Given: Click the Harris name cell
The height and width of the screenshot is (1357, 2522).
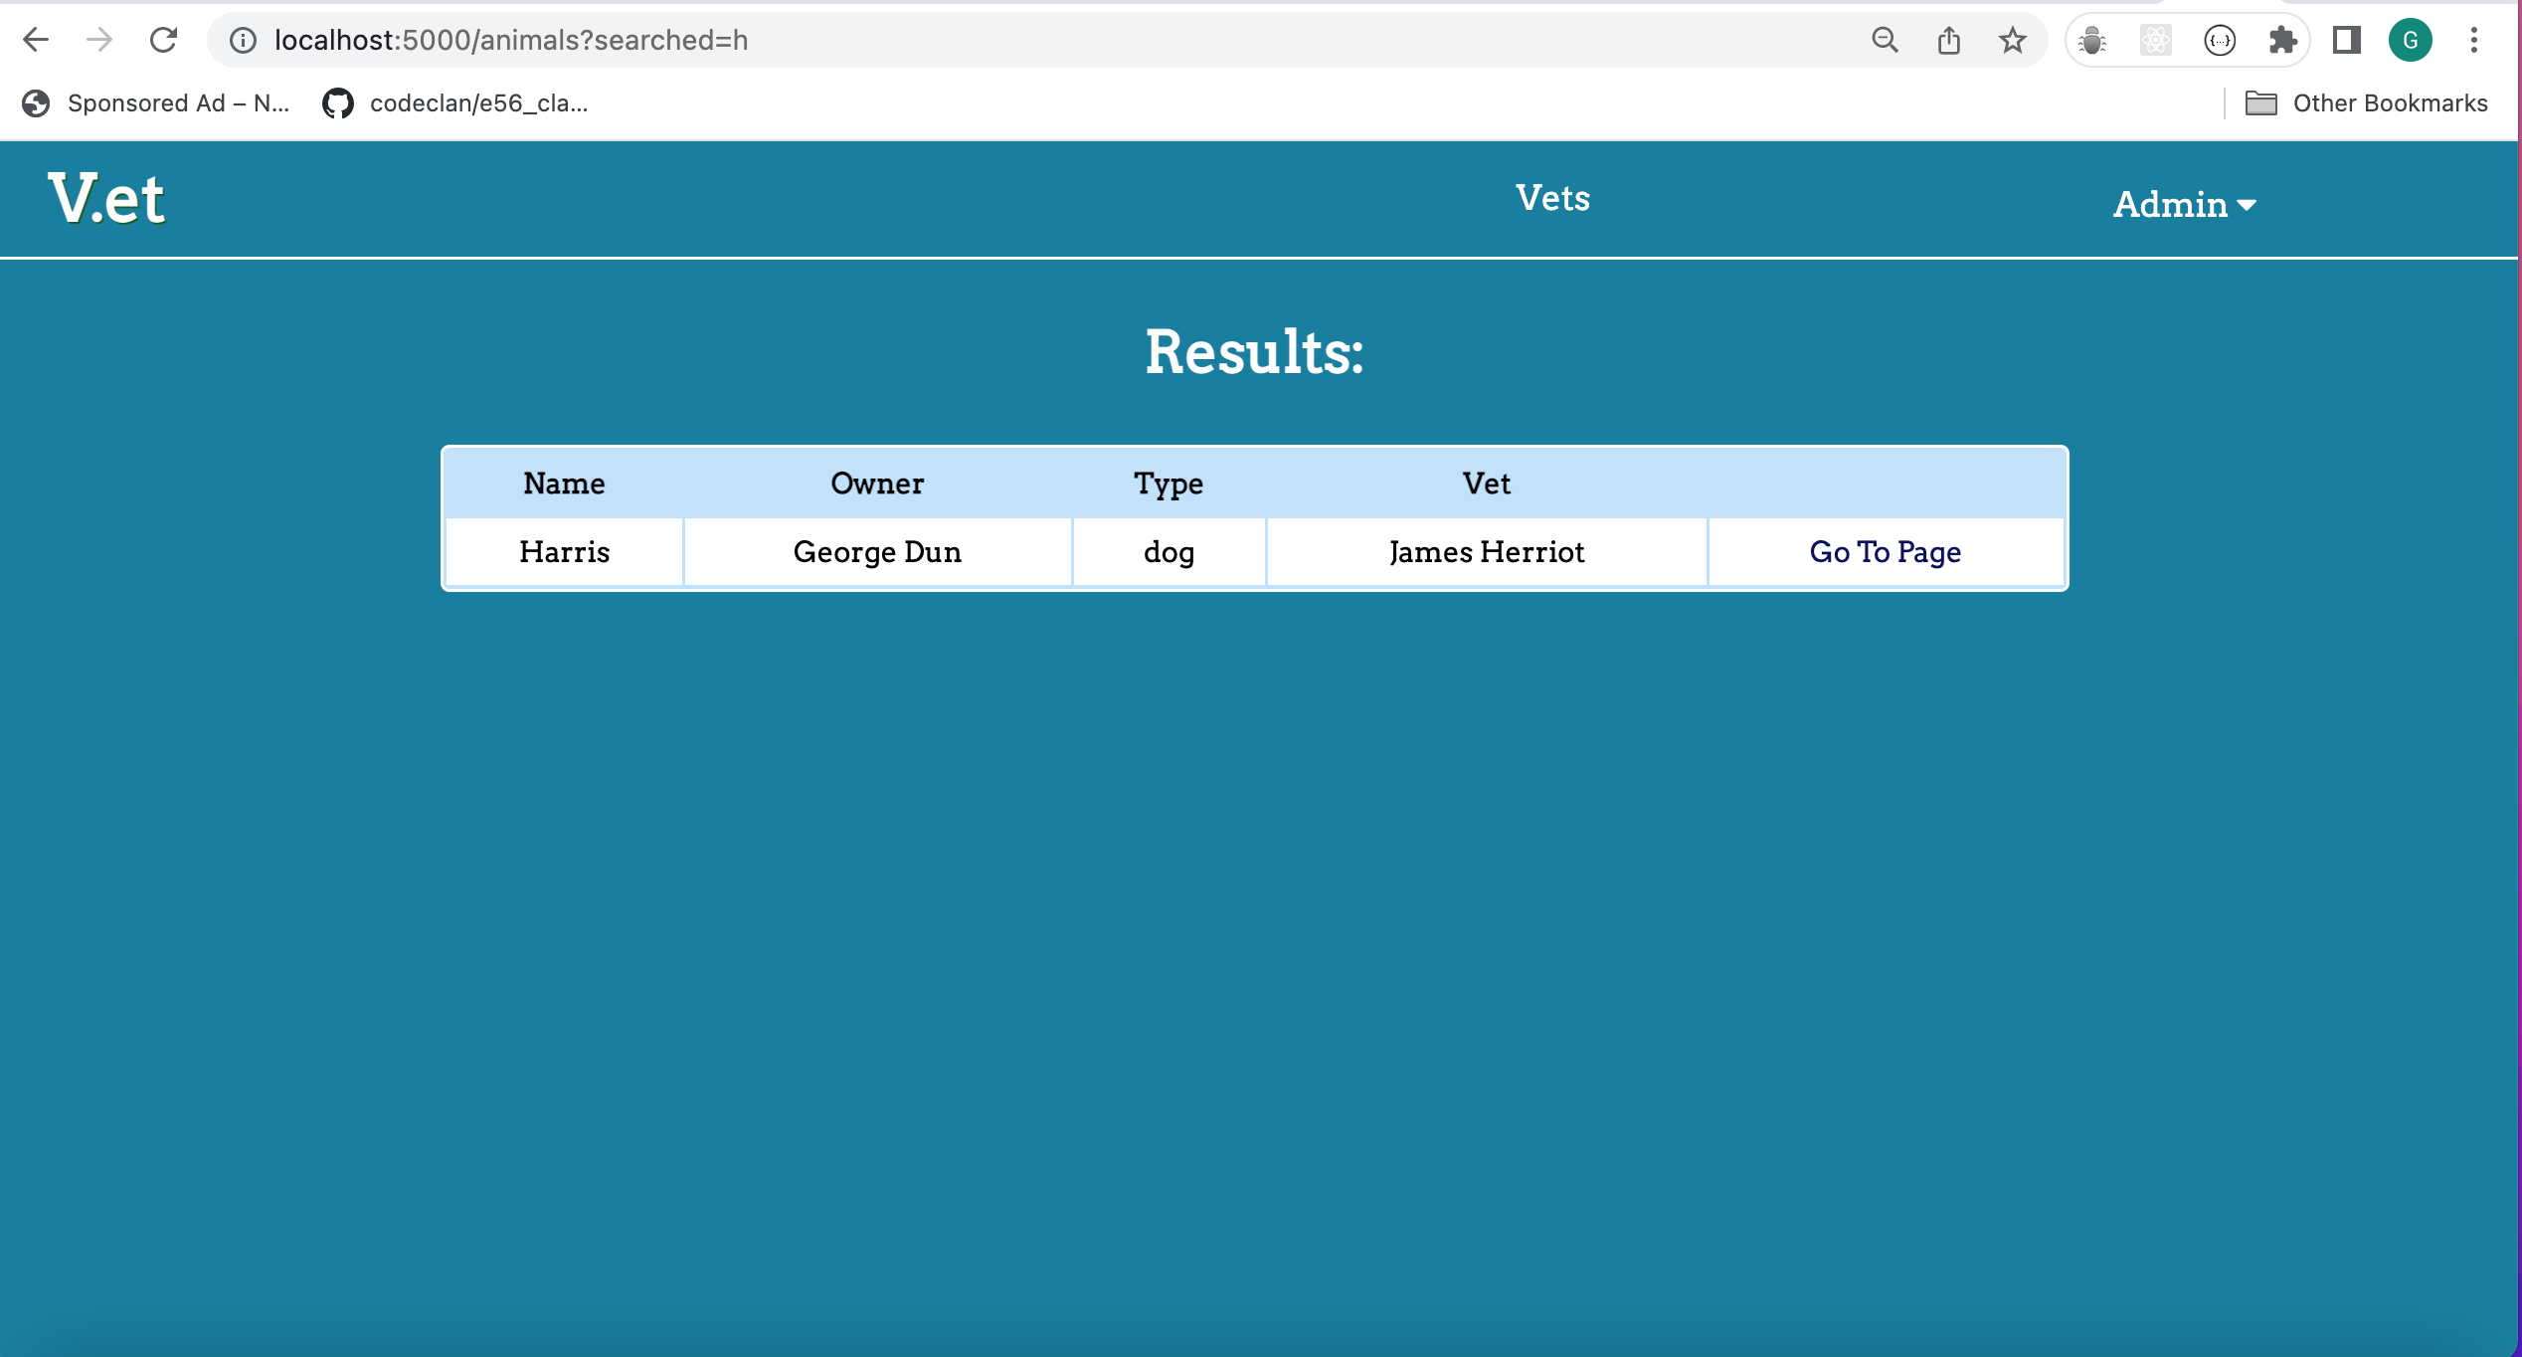Looking at the screenshot, I should (564, 552).
